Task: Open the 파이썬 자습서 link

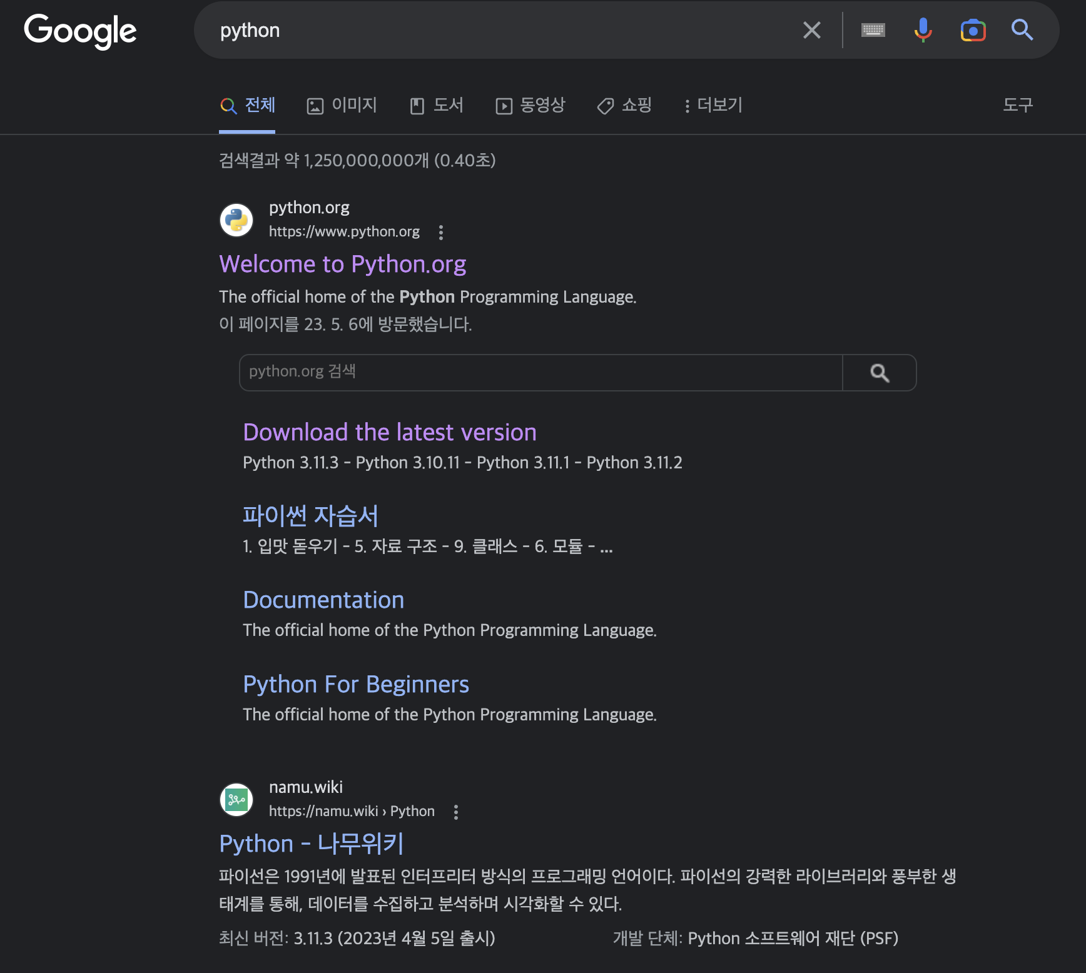Action: point(310,516)
